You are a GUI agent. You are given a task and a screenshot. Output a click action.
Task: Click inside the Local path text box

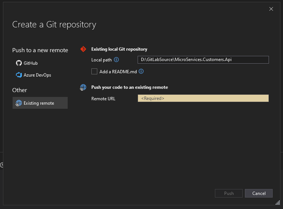203,60
